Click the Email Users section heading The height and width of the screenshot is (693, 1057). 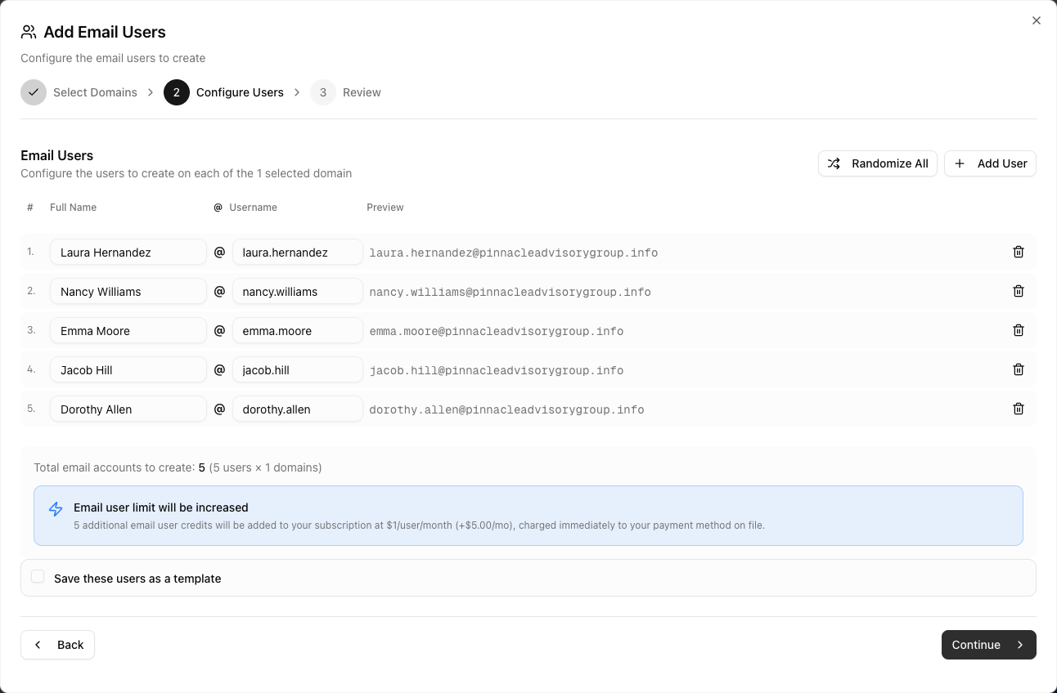pyautogui.click(x=56, y=155)
